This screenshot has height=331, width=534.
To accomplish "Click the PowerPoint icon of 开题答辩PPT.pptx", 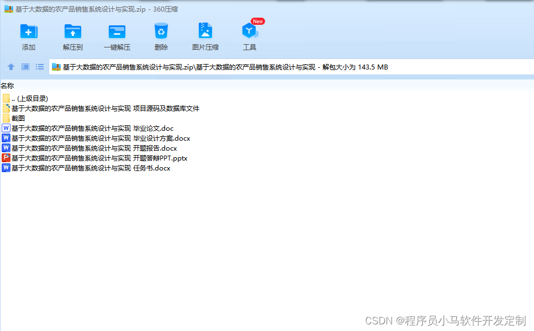I will (x=6, y=158).
